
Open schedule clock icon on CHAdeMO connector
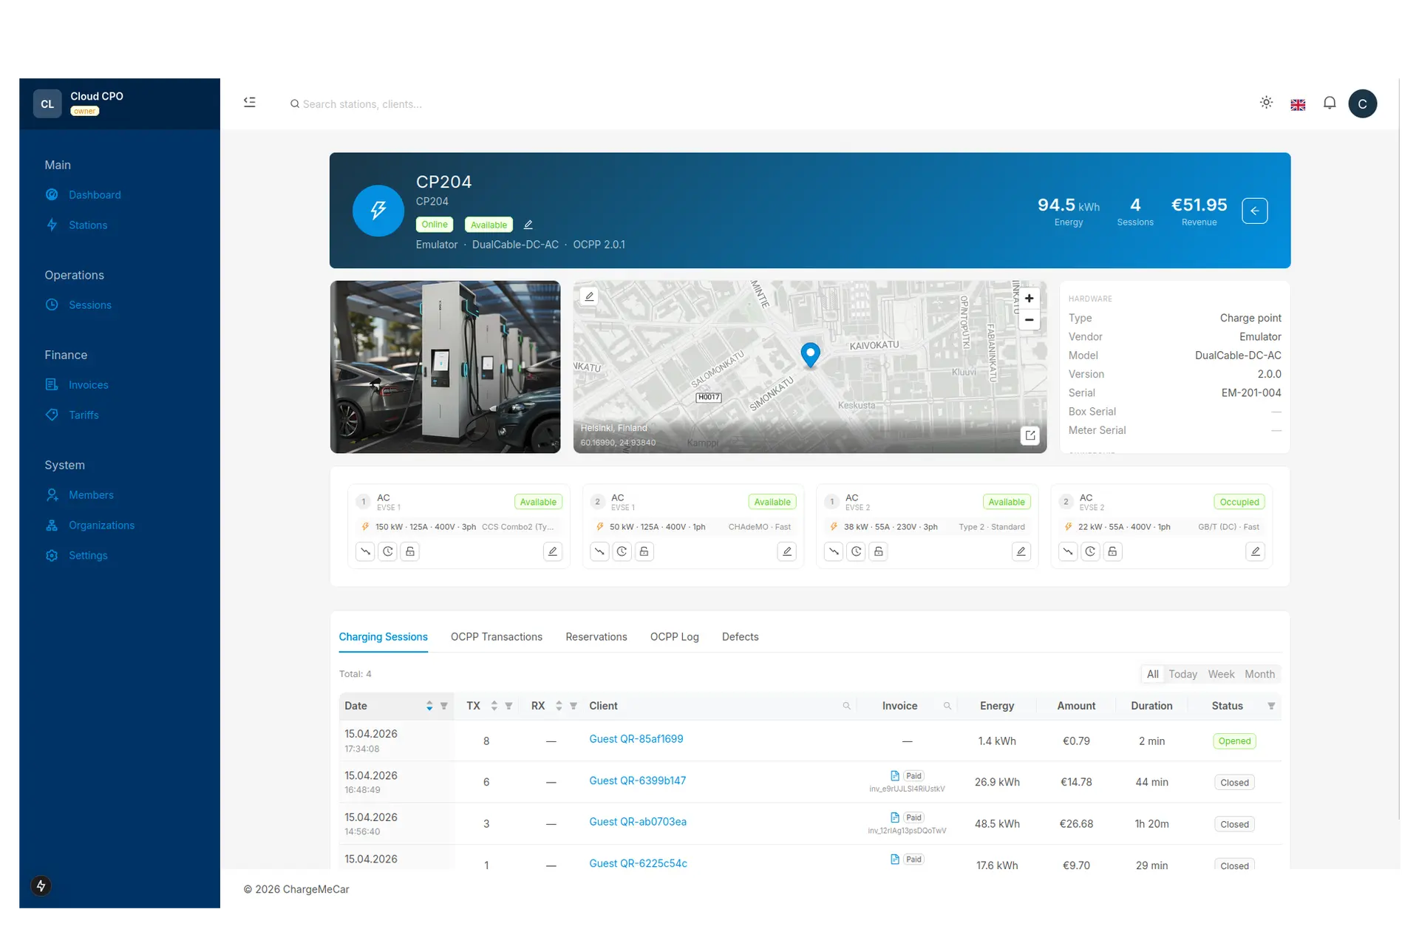[x=622, y=551]
